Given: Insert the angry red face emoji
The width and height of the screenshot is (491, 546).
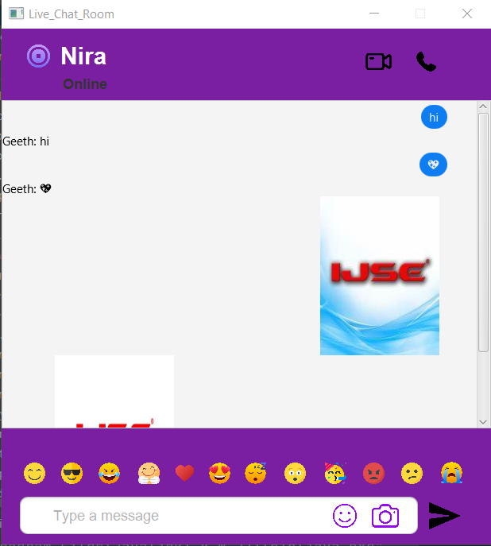Looking at the screenshot, I should [x=373, y=473].
